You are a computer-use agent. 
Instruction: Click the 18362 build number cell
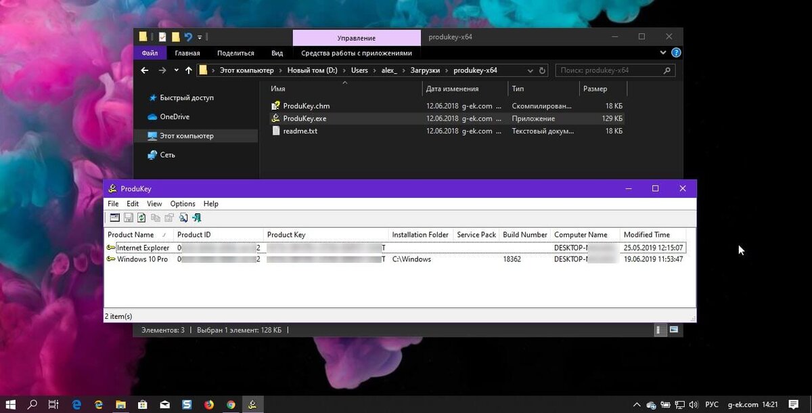512,259
